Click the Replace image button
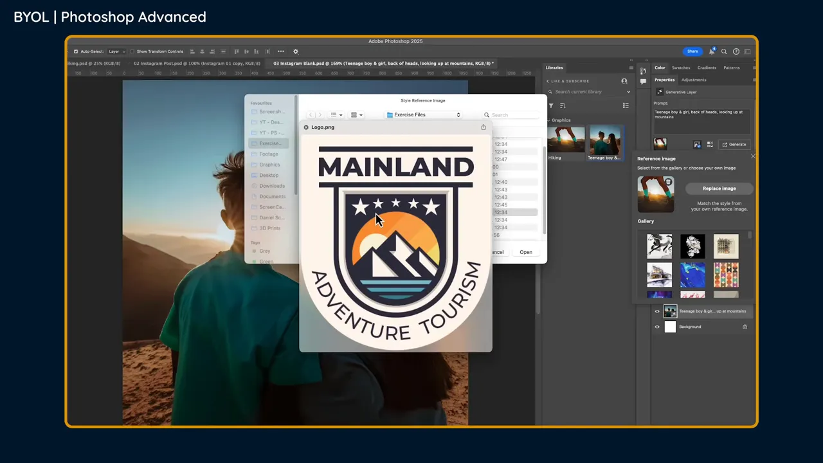Viewport: 823px width, 463px height. tap(719, 188)
